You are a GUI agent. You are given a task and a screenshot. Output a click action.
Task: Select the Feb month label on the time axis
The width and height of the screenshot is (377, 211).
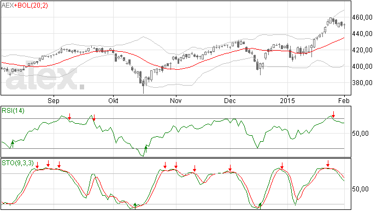[344, 100]
